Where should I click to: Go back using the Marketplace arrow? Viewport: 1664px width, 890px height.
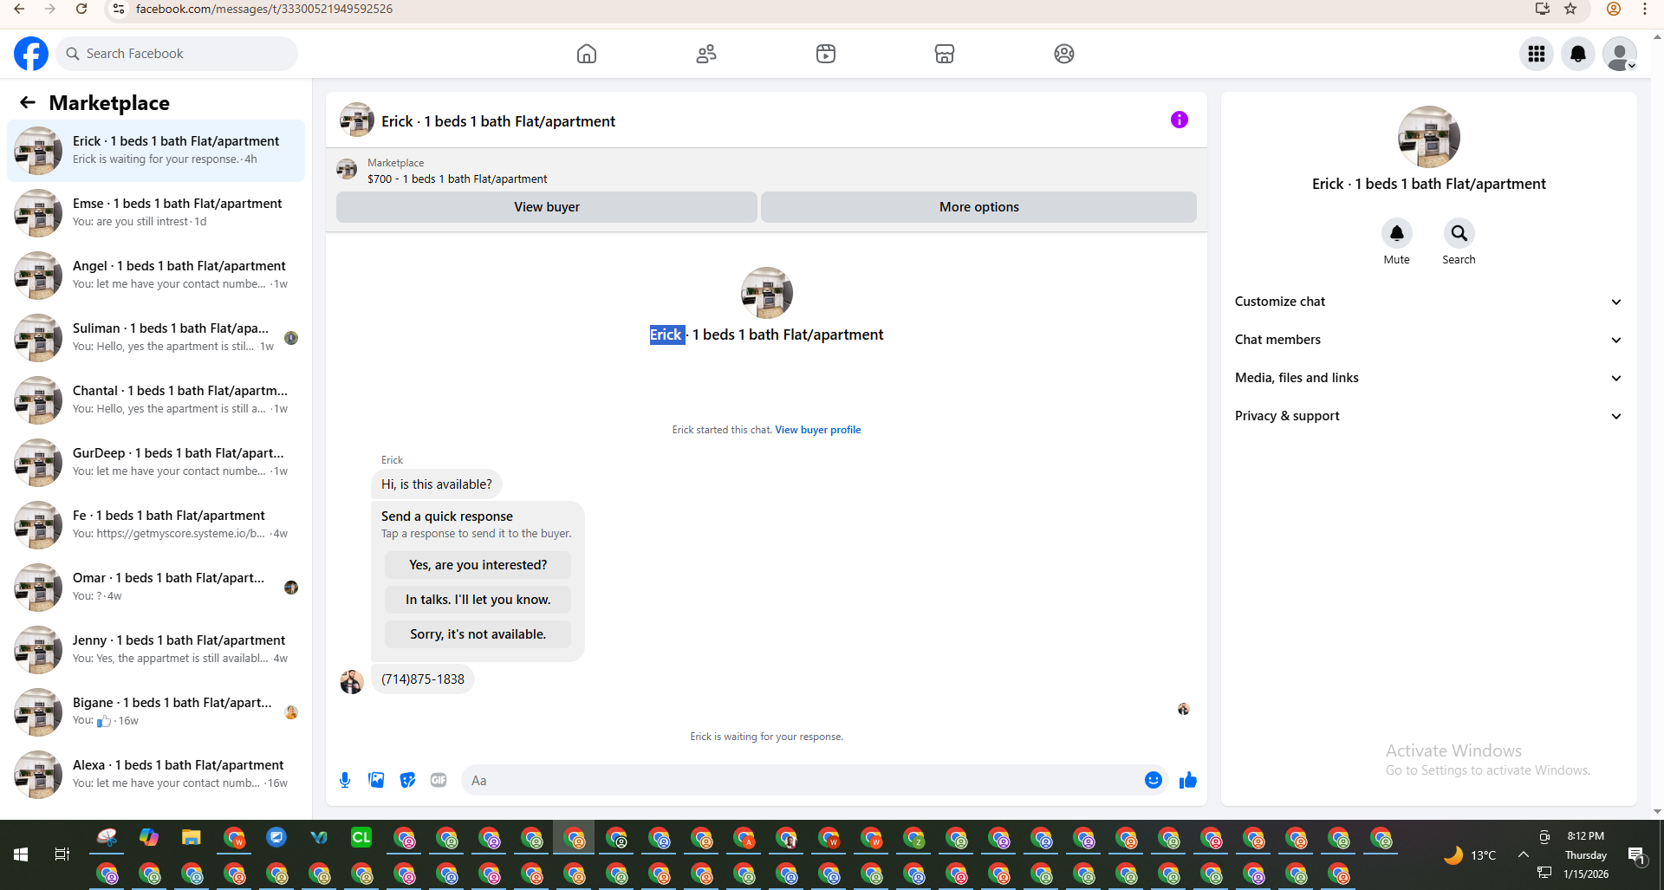click(28, 103)
